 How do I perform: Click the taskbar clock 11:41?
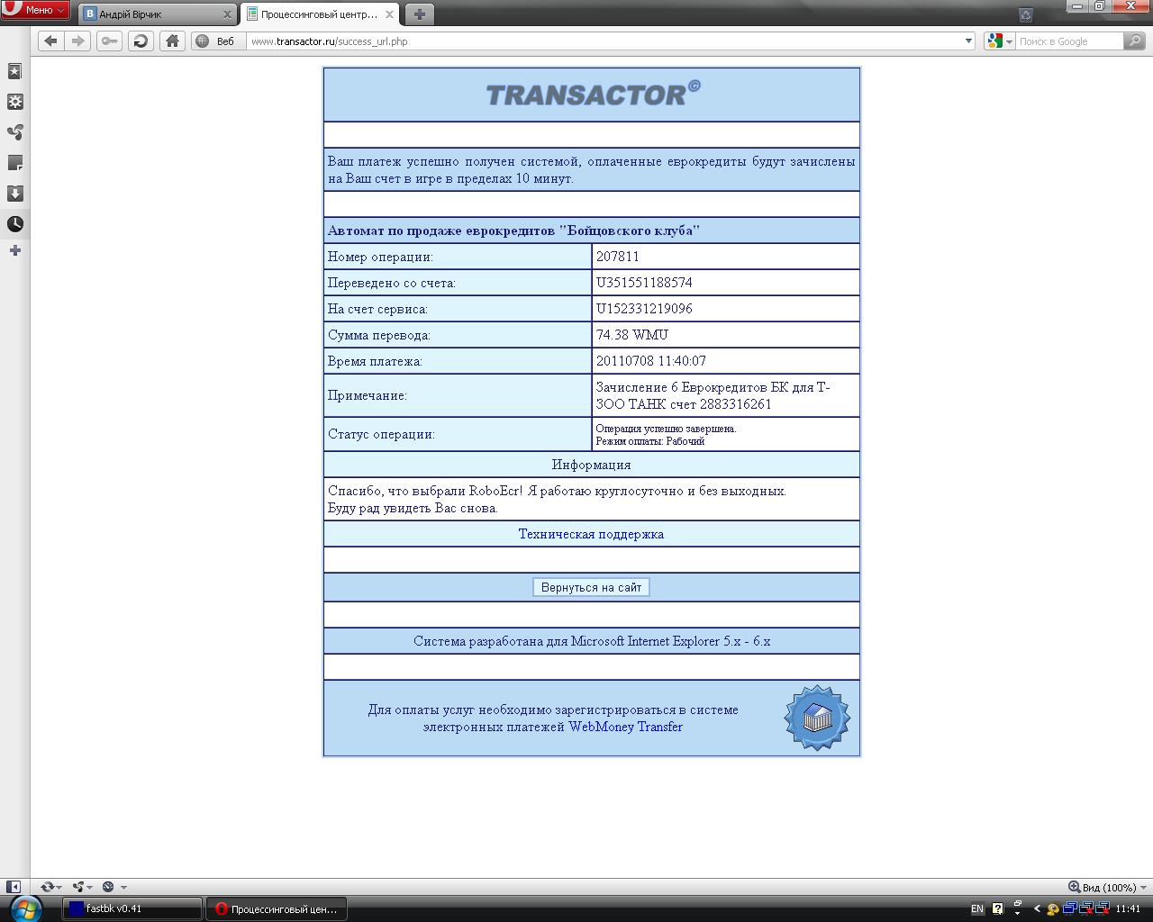(1128, 909)
